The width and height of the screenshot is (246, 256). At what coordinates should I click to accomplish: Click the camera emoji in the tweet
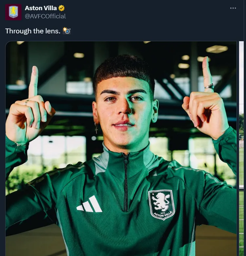point(67,31)
